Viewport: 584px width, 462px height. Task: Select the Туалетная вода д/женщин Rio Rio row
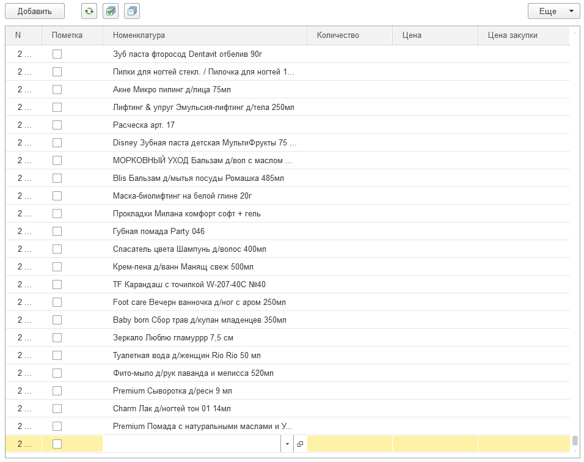tap(187, 355)
